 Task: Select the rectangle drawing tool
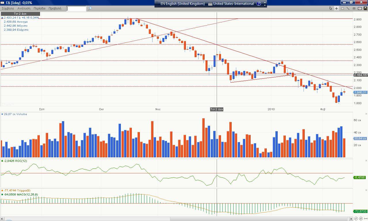342,8
